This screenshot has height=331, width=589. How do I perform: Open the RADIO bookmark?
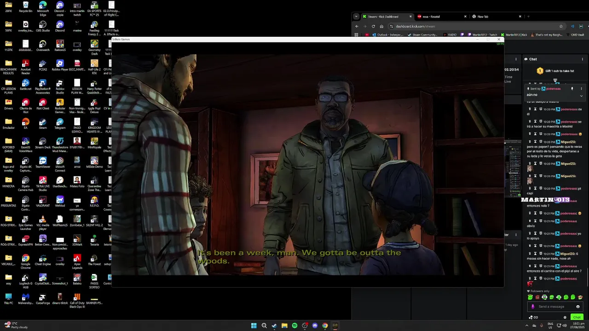pos(449,34)
